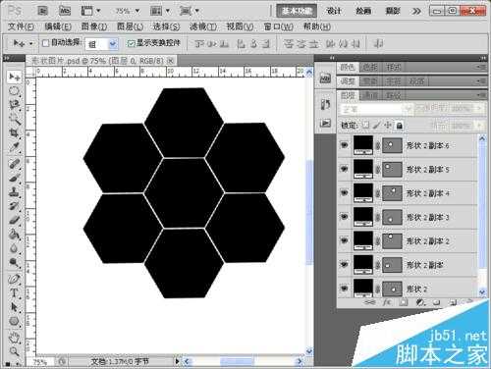Select the Crop tool

pyautogui.click(x=14, y=133)
